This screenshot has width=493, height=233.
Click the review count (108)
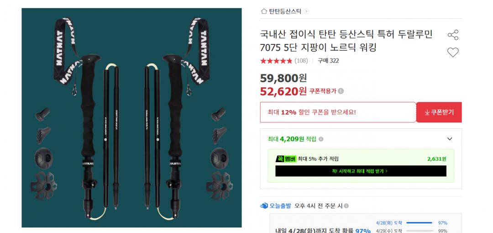(x=301, y=61)
